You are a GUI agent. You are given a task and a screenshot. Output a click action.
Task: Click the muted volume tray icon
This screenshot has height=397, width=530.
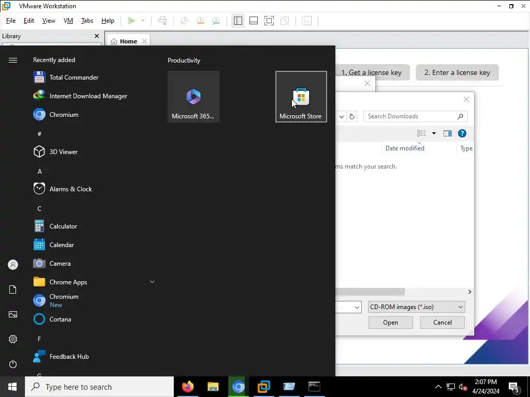click(x=463, y=387)
